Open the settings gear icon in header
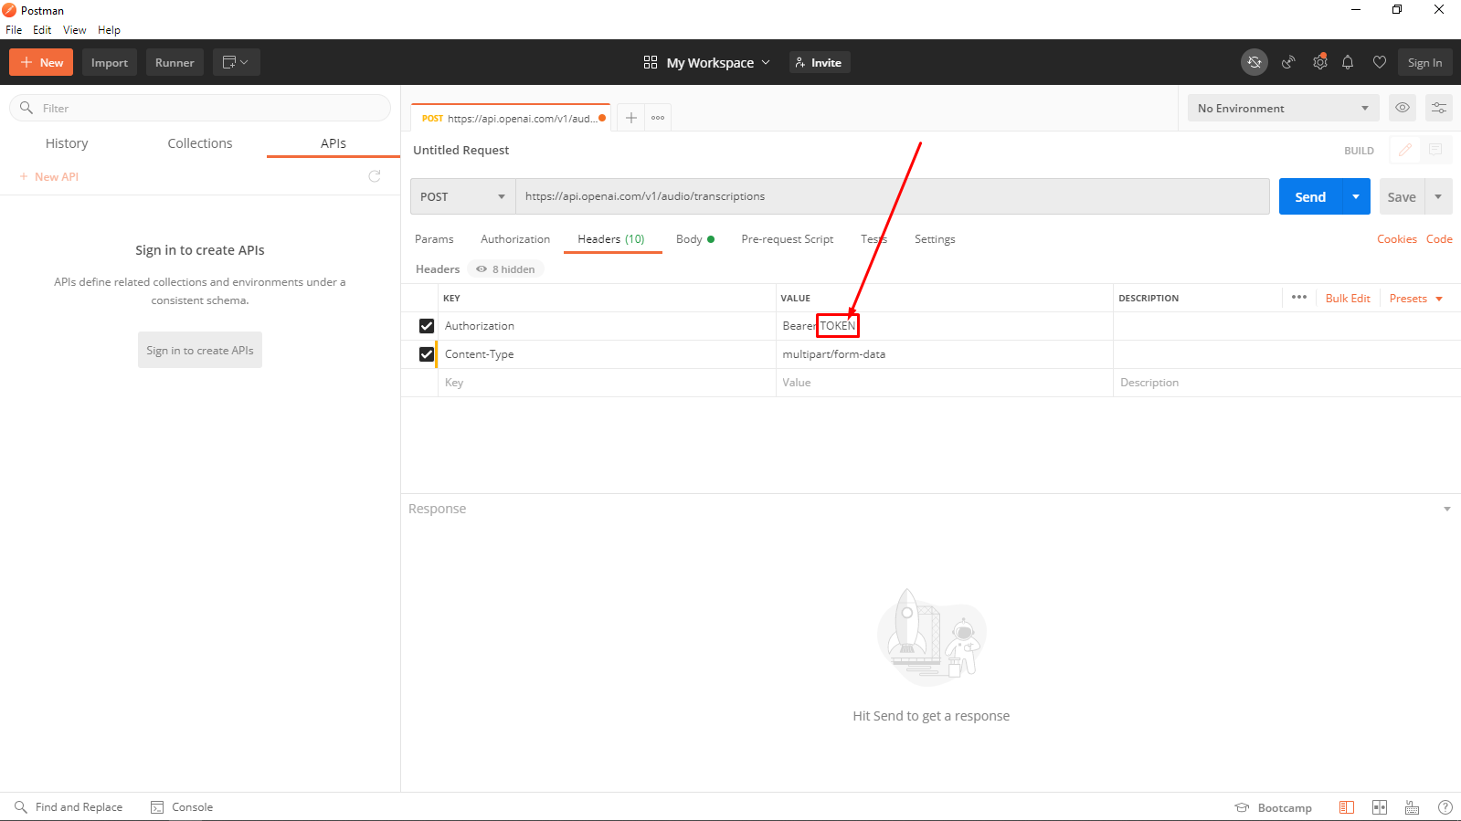The image size is (1461, 821). click(x=1319, y=62)
